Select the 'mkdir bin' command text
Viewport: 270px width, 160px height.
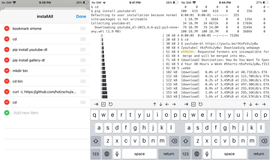20,71
